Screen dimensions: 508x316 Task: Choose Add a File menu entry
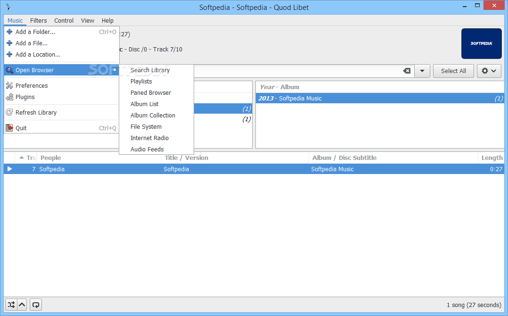62,43
